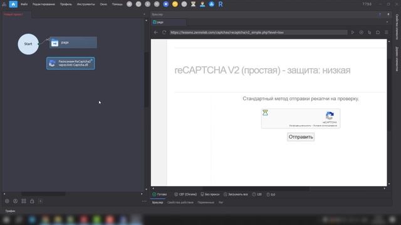Click the first gray round toolbar button
This screenshot has width=401, height=225.
click(x=130, y=4)
